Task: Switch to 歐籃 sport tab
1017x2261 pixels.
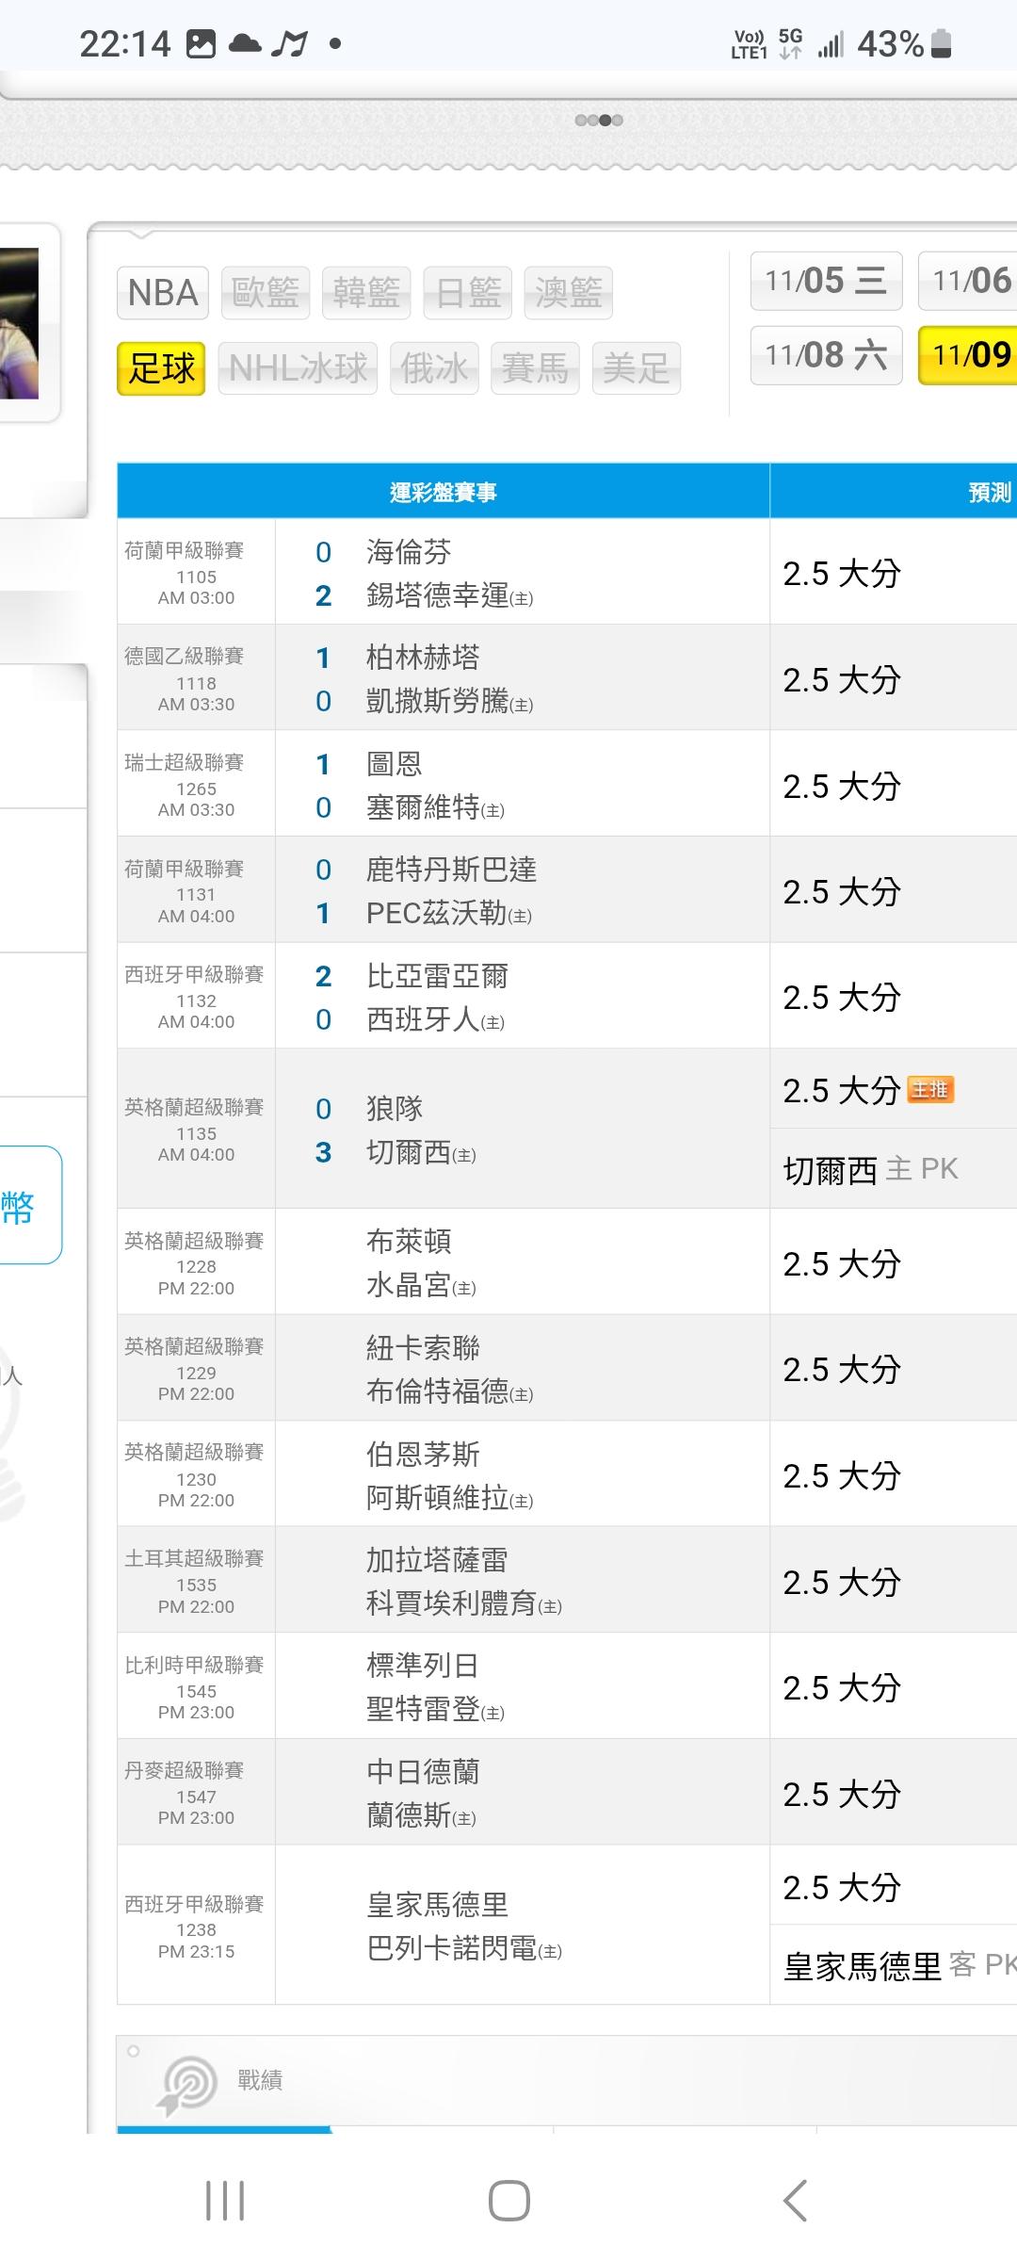Action: [266, 292]
